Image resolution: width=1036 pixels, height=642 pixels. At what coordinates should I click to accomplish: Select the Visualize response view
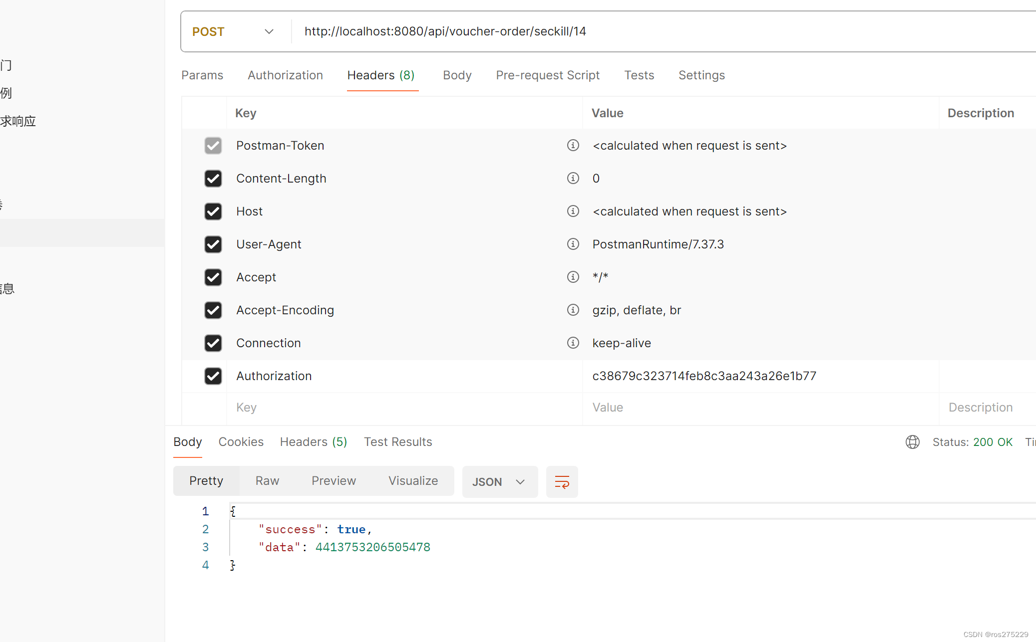pos(413,481)
